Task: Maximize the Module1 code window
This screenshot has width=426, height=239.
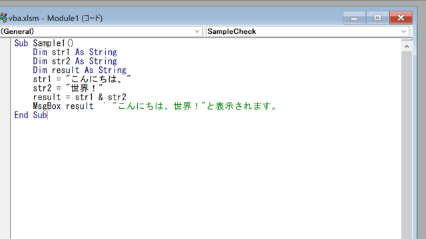Action: pyautogui.click(x=377, y=18)
